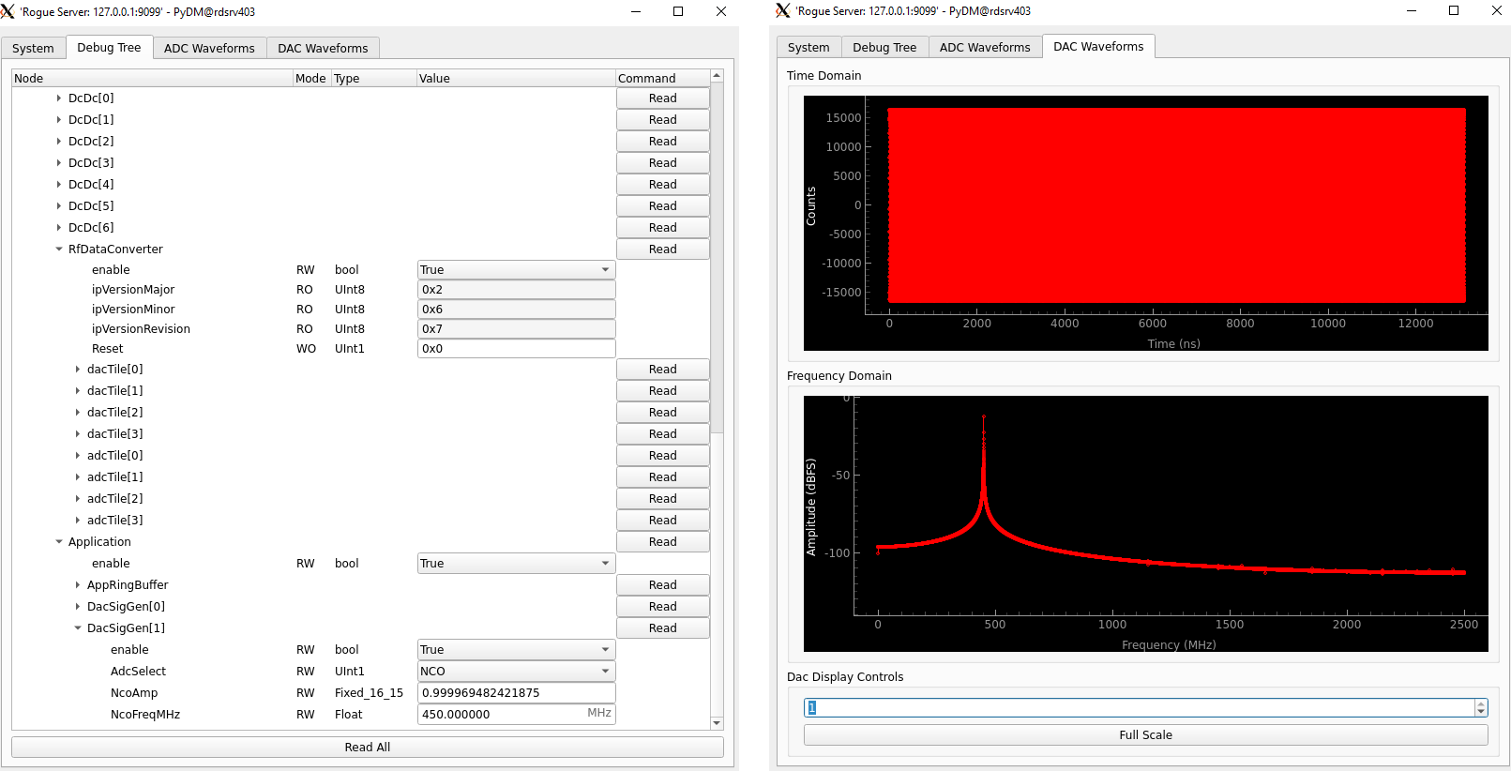
Task: Open the Application enable dropdown
Action: coord(516,564)
